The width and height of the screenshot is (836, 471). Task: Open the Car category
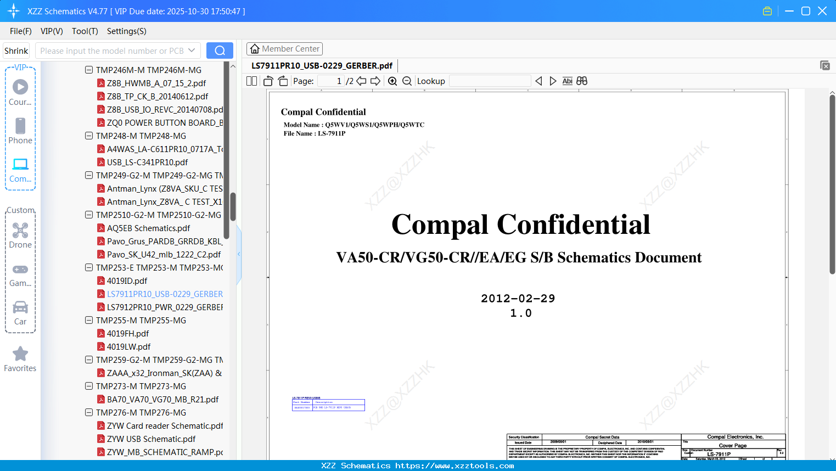(x=20, y=312)
